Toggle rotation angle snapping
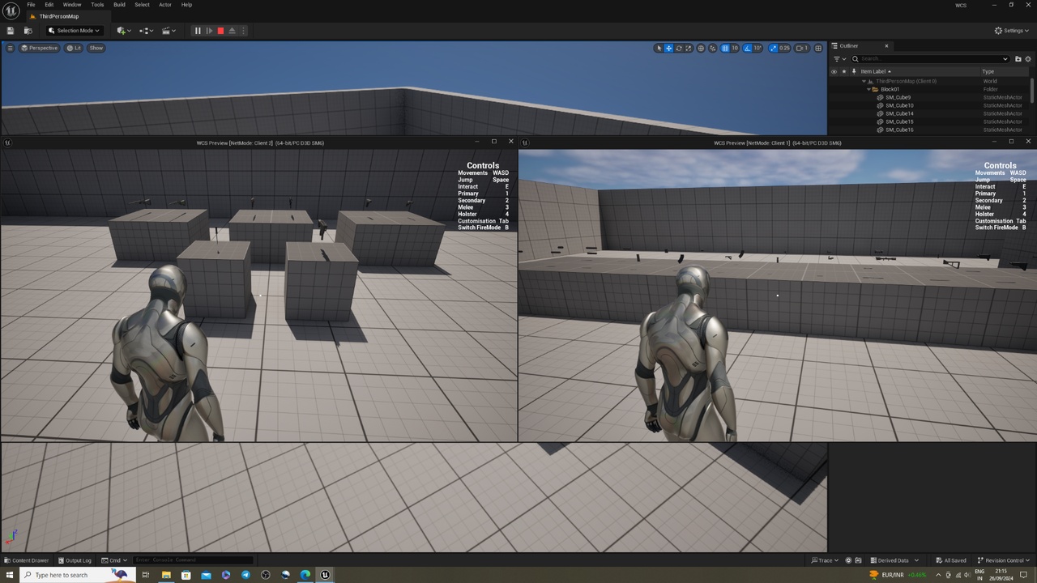Viewport: 1037px width, 583px height. [747, 48]
